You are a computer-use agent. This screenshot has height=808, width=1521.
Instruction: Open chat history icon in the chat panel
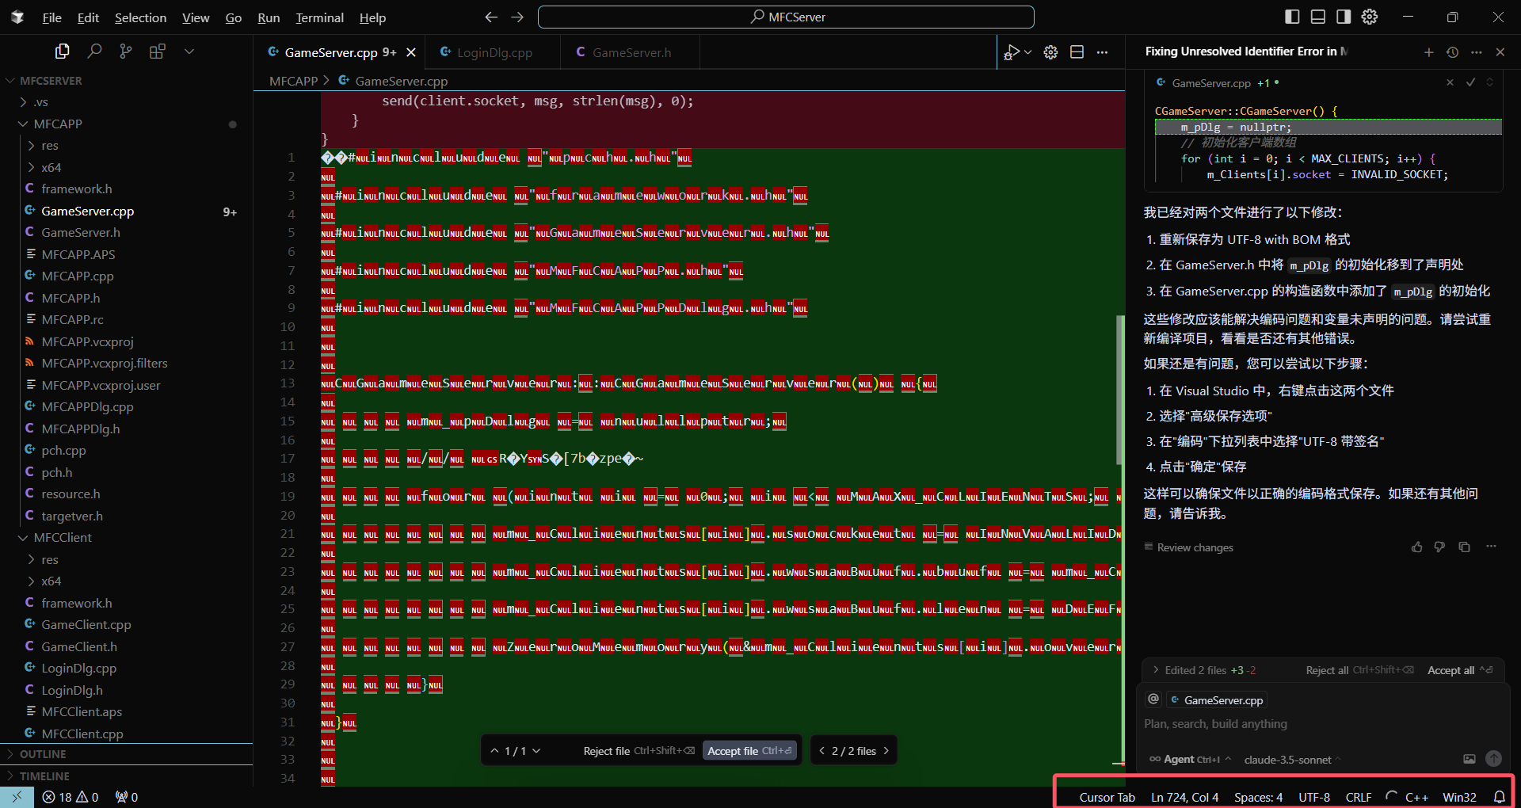(x=1453, y=52)
